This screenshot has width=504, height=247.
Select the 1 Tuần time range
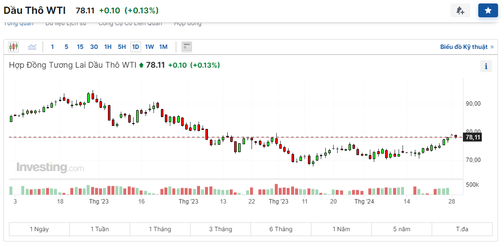(100, 229)
